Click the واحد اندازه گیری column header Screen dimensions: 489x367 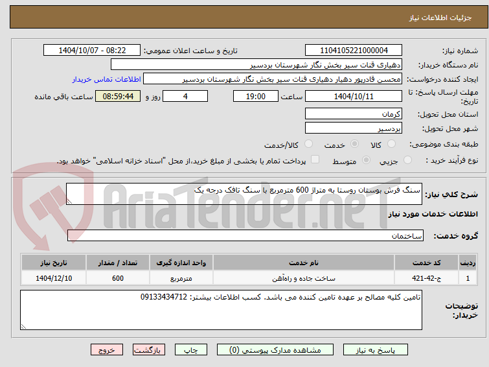(x=181, y=263)
